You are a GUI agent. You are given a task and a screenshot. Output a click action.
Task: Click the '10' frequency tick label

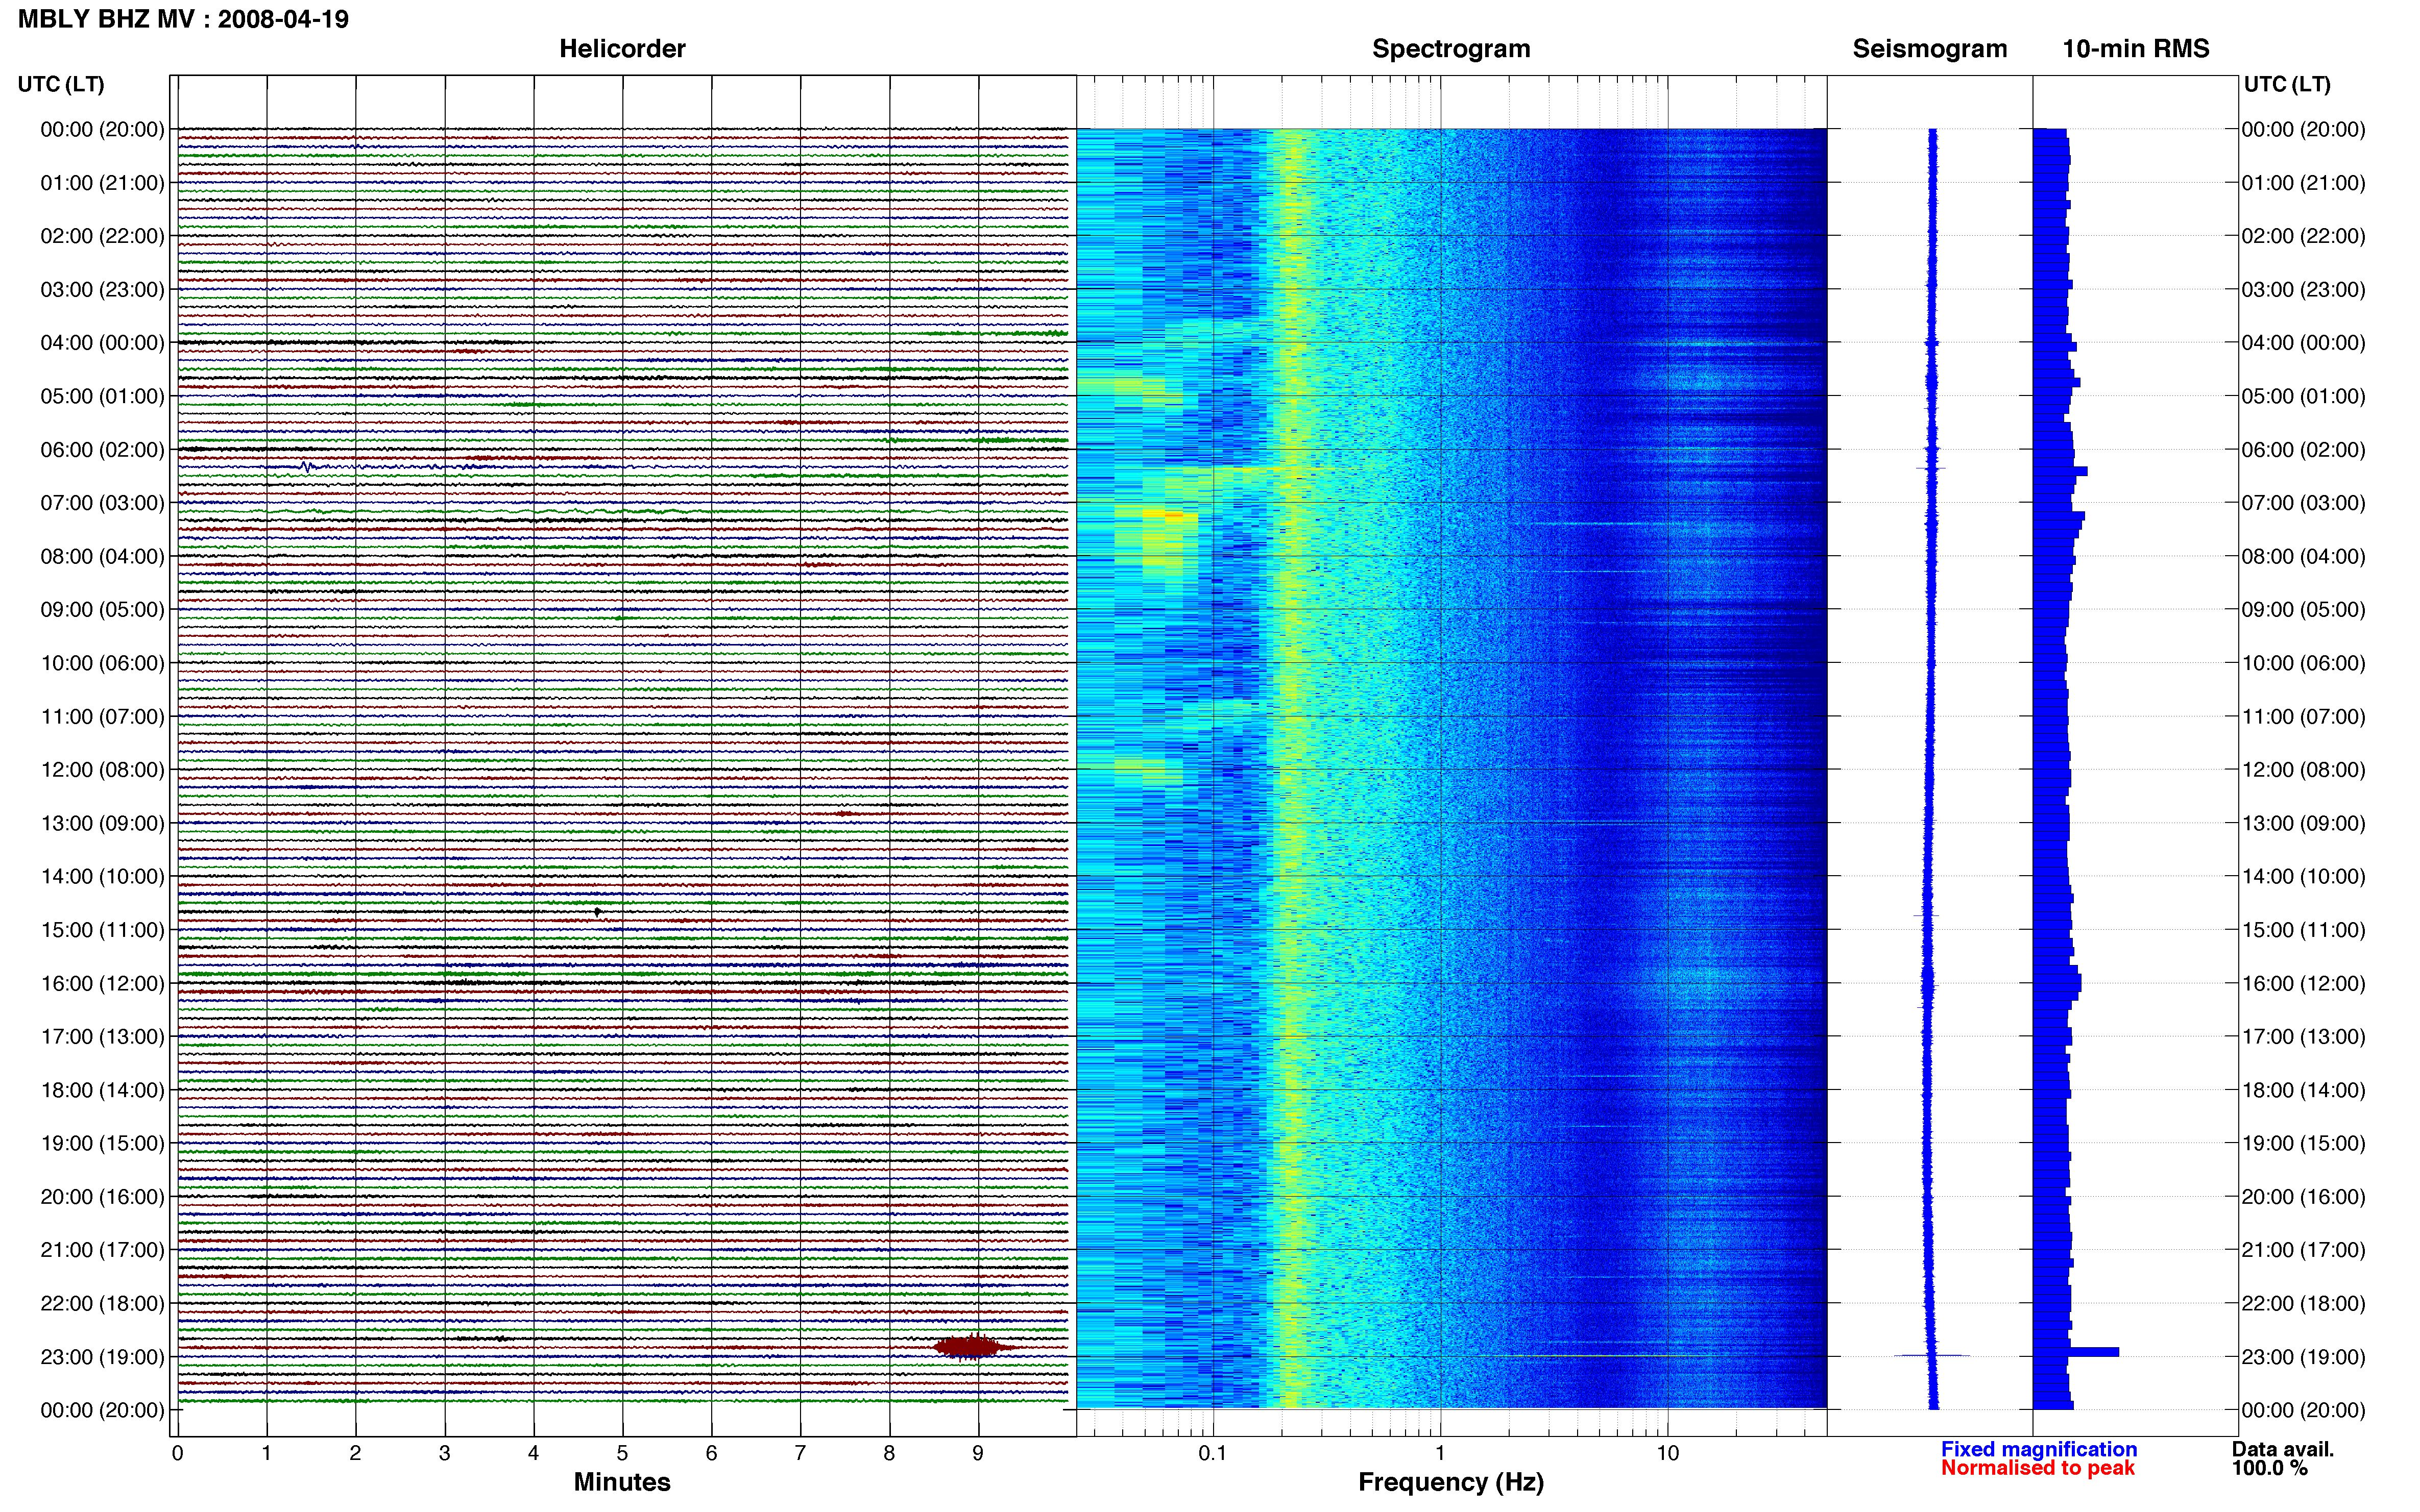click(1667, 1453)
